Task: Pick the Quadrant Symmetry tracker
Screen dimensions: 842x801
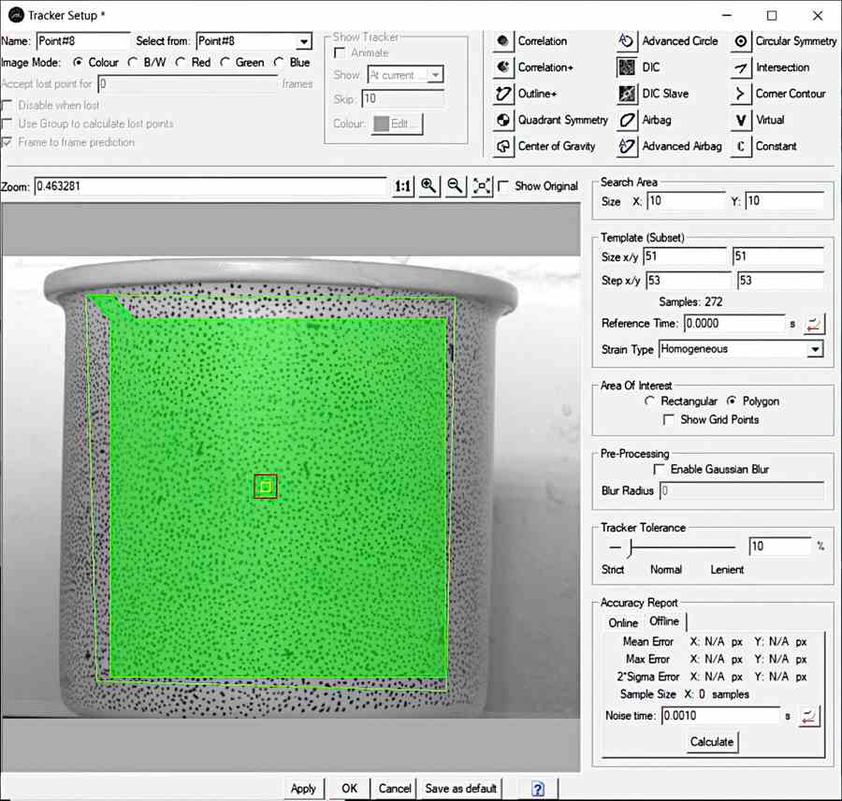Action: pyautogui.click(x=501, y=120)
